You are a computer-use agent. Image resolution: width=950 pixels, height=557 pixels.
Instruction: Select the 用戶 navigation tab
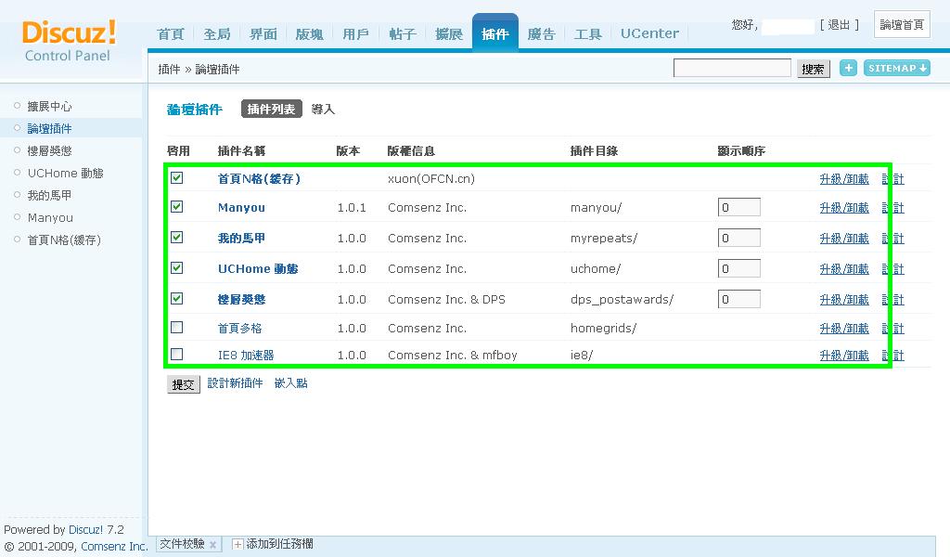tap(355, 34)
